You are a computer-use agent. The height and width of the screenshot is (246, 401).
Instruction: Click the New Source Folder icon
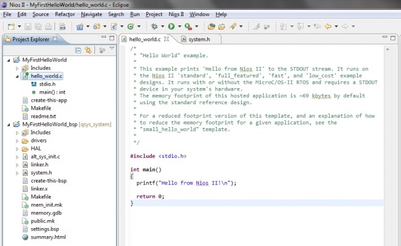(97, 27)
